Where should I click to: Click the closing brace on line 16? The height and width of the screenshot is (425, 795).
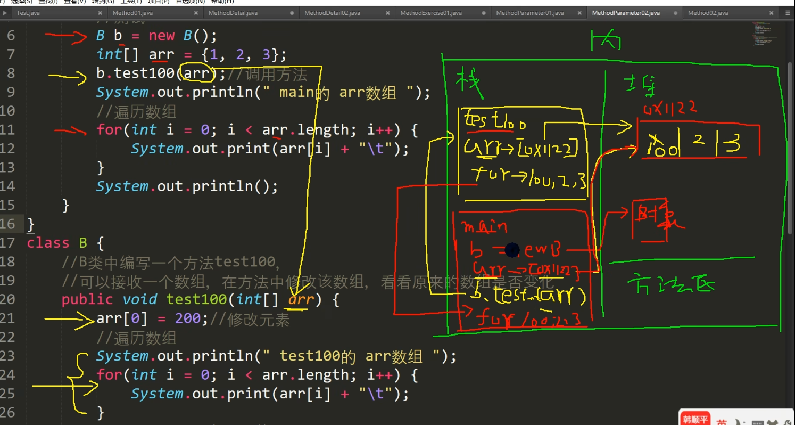(x=30, y=224)
